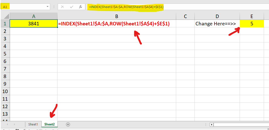Select row 8 header
The width and height of the screenshot is (269, 130).
click(x=6, y=76)
